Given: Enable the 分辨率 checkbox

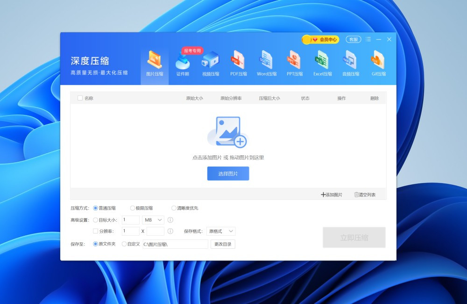Looking at the screenshot, I should click(96, 231).
